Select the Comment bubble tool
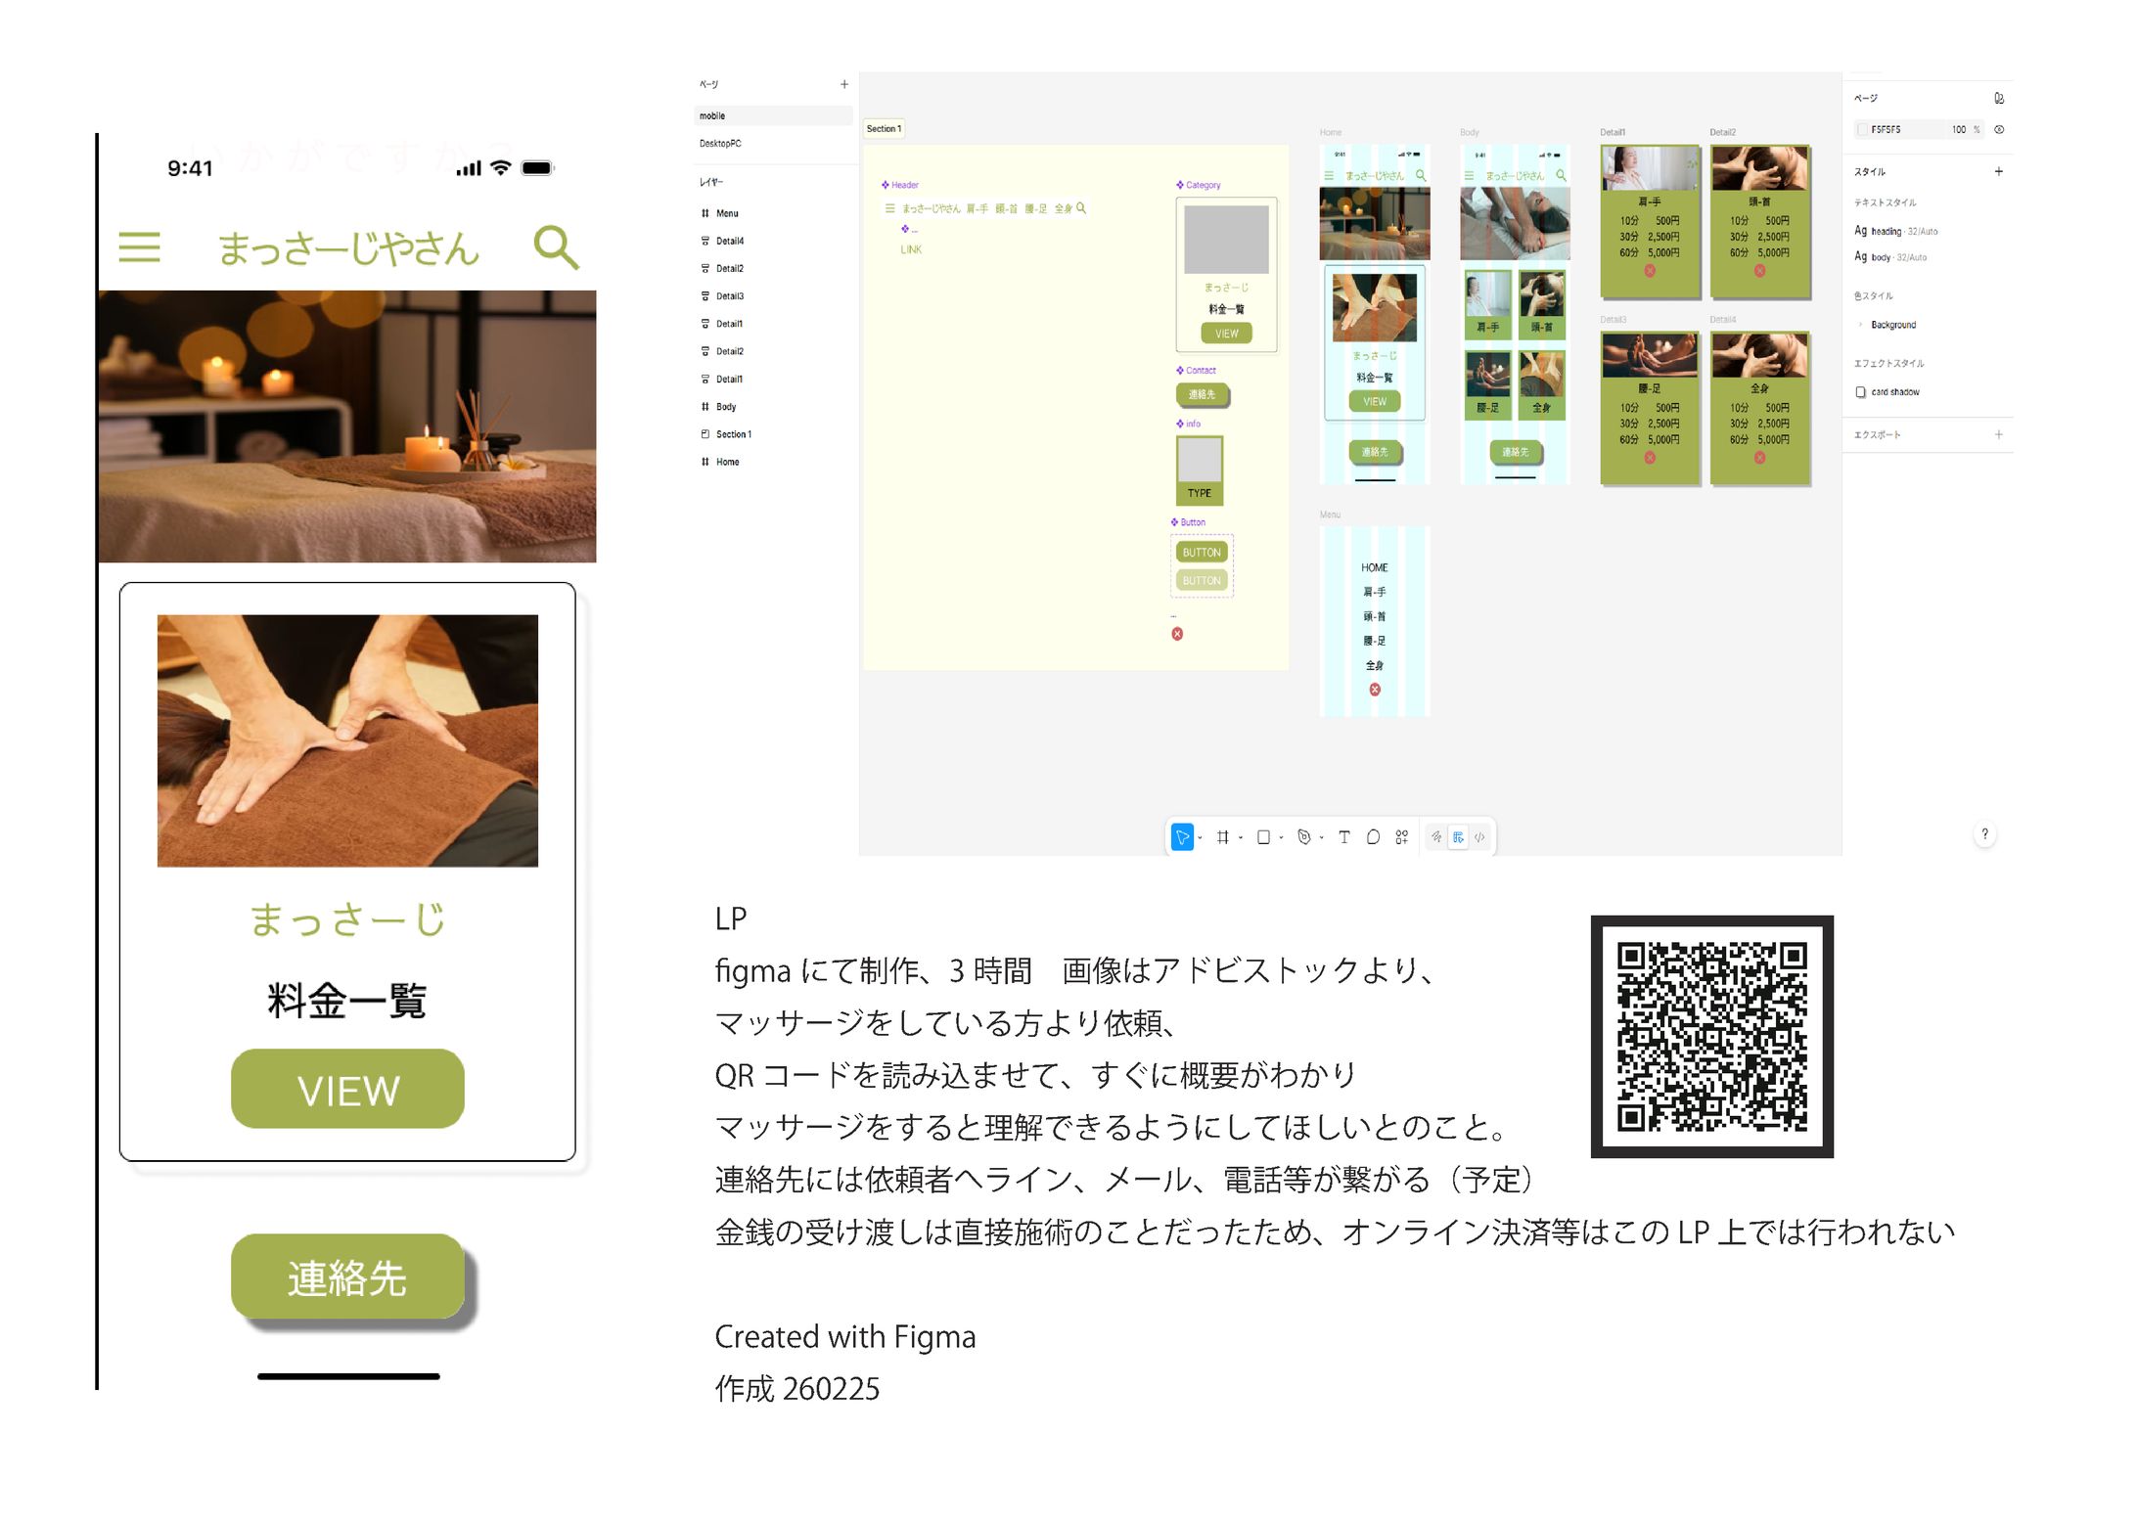 click(x=1373, y=837)
